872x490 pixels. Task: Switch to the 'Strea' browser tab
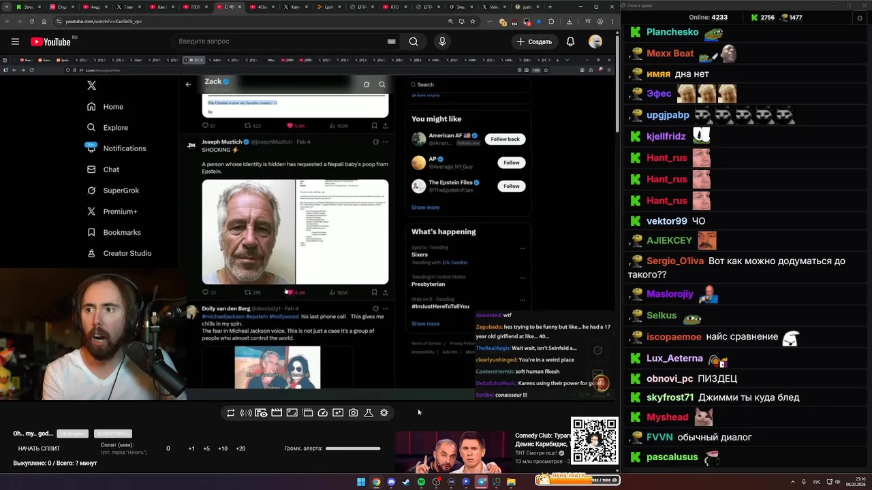pos(29,7)
